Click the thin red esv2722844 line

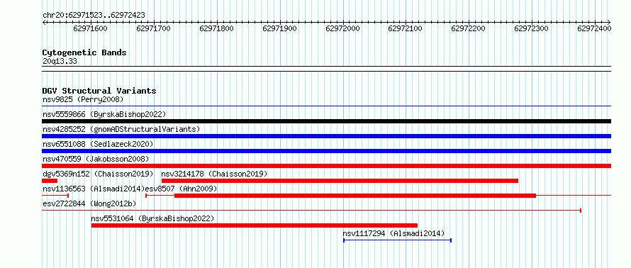coord(311,211)
